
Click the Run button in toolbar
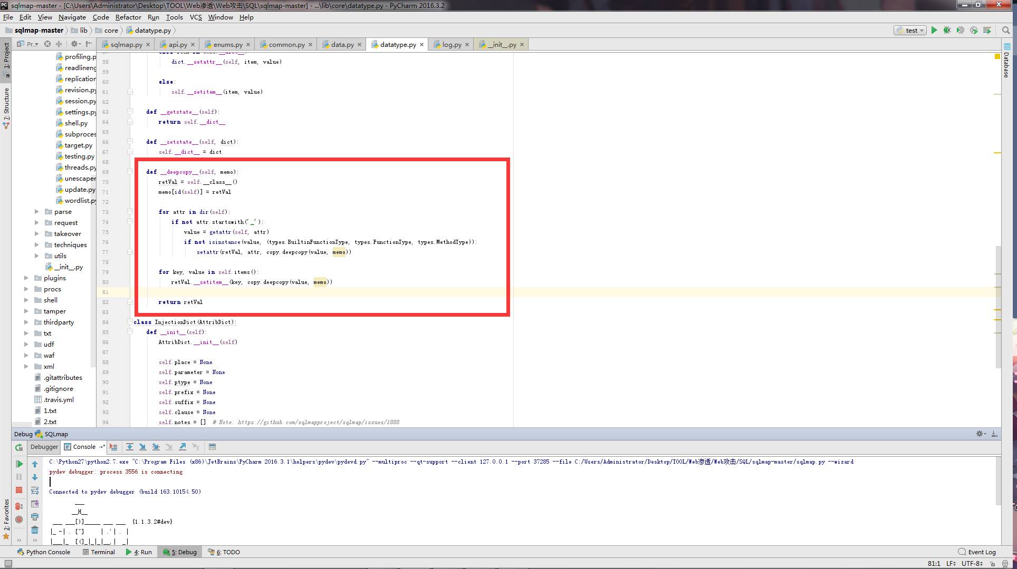pyautogui.click(x=935, y=31)
